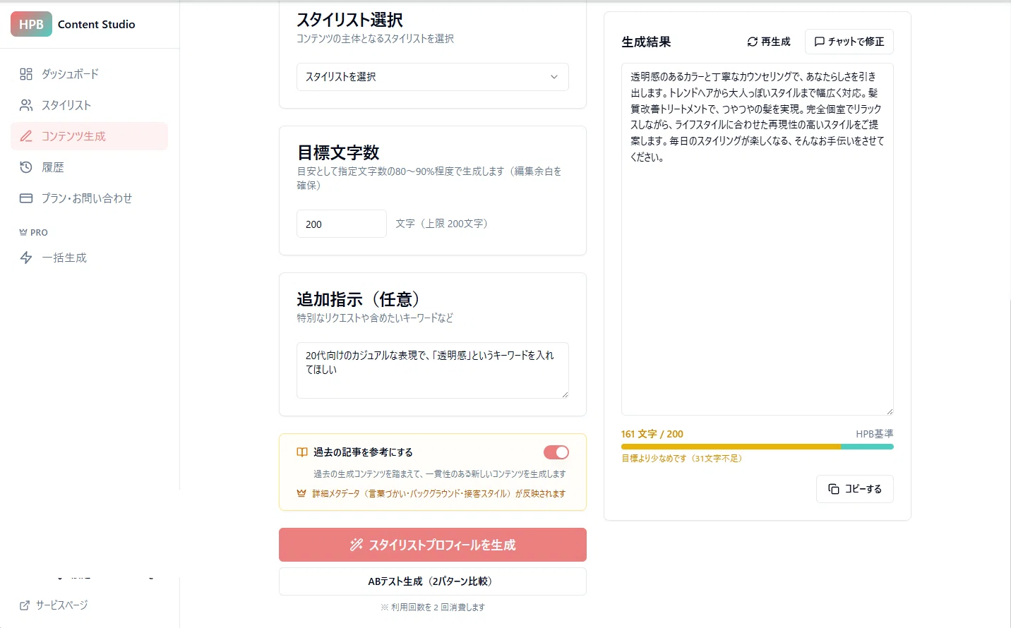Viewport: 1011px width, 628px height.
Task: Open 履歴 page
Action: (90, 167)
